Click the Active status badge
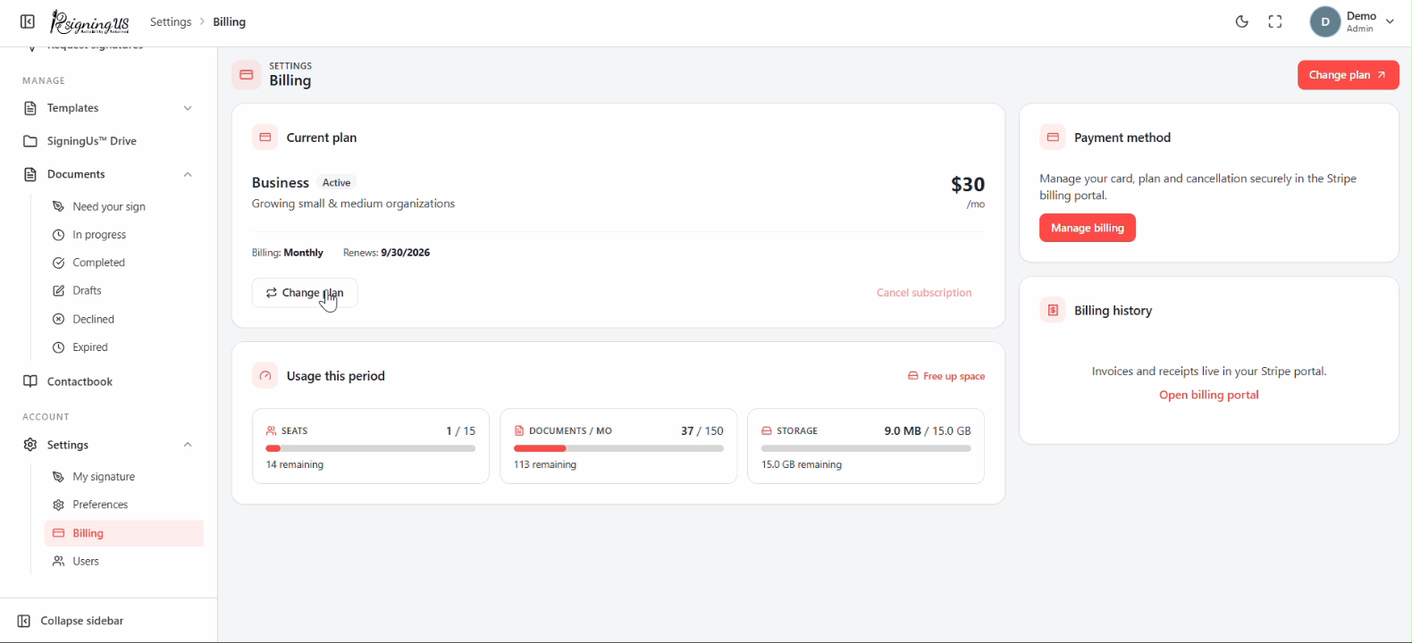1412x643 pixels. 337,182
